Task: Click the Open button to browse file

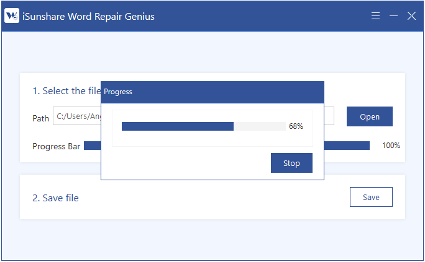Action: coord(370,116)
